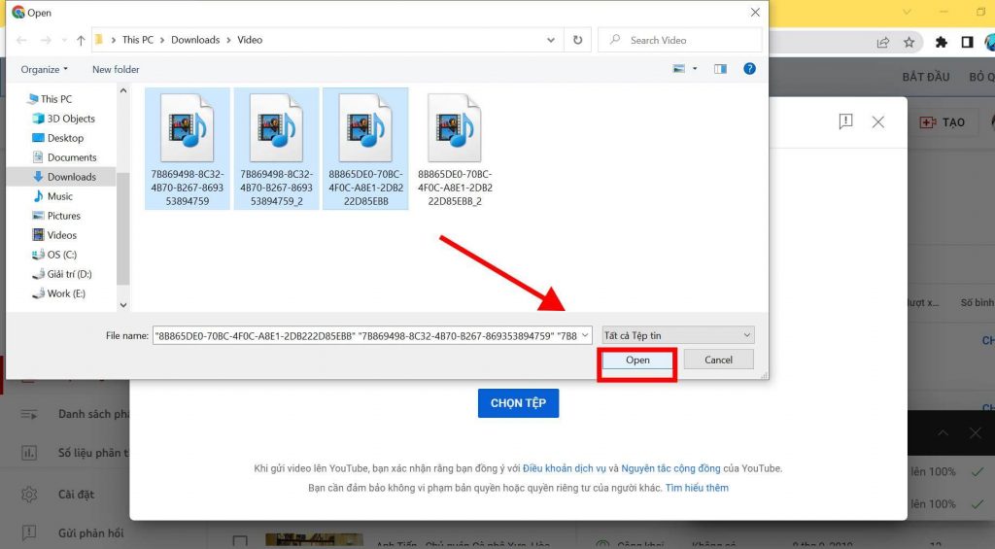Select the 7B869498 video file ending in _2
Screen dimensions: 995x549
[x=276, y=150]
